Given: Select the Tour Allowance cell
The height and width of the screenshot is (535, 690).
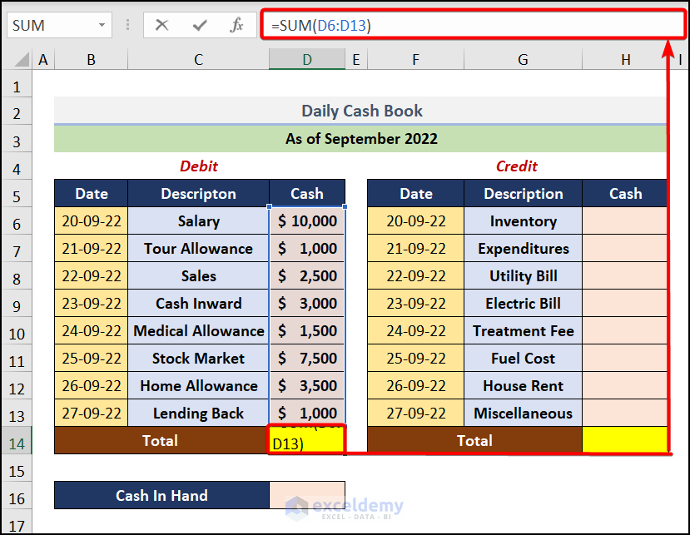Looking at the screenshot, I should click(x=198, y=249).
